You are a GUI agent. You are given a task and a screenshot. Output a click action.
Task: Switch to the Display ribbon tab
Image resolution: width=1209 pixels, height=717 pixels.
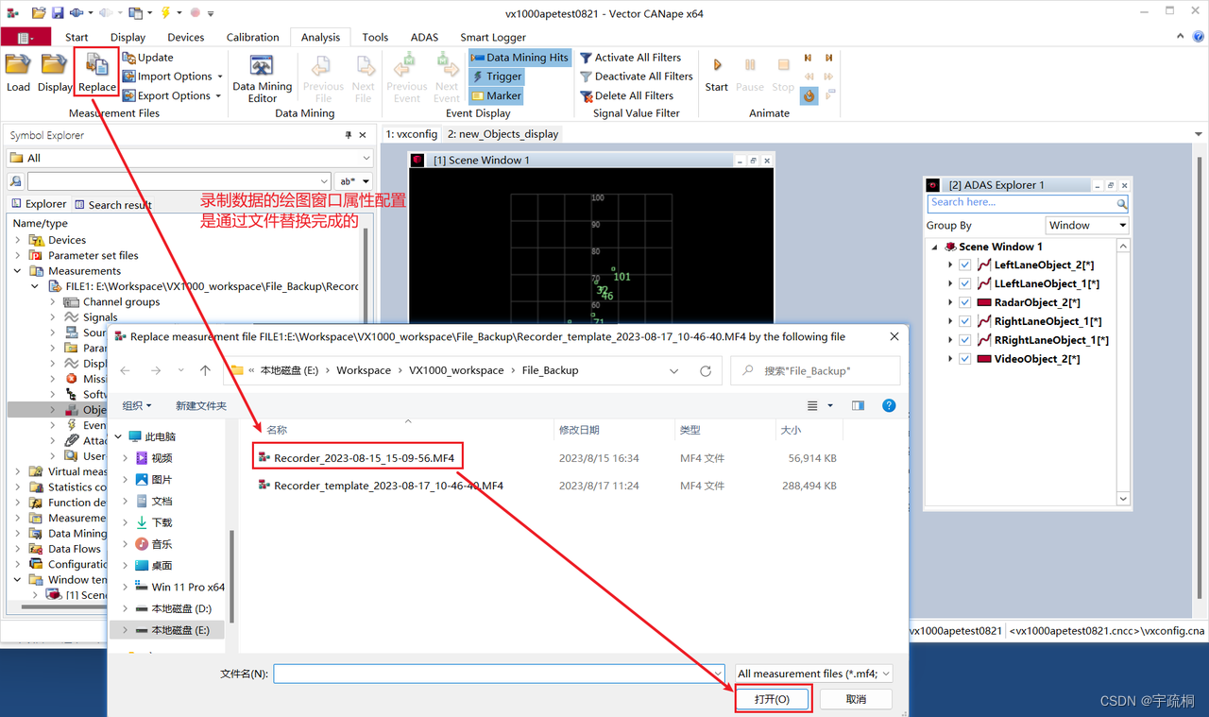coord(128,38)
